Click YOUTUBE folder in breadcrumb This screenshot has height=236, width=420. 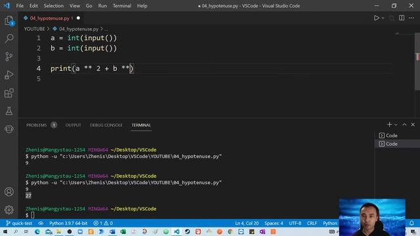[34, 29]
